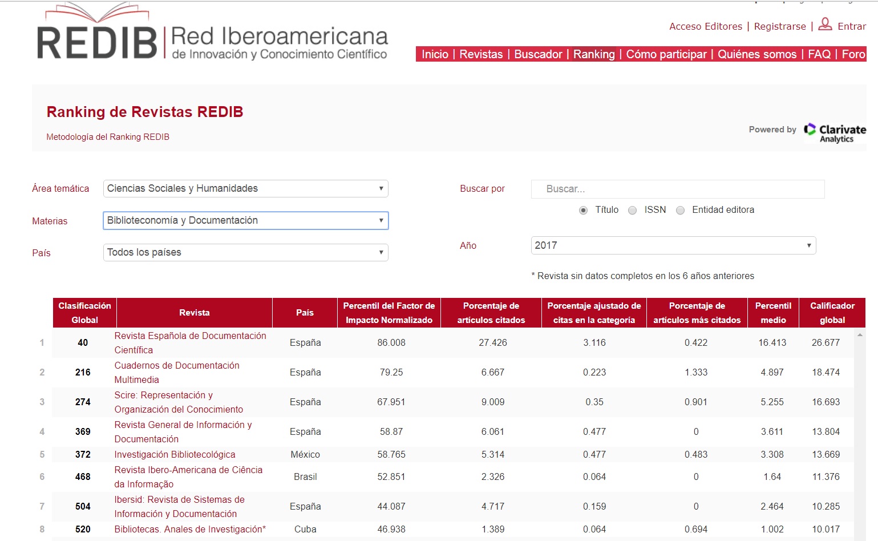
Task: Click the Clasificación Global value 216
Action: click(x=83, y=373)
